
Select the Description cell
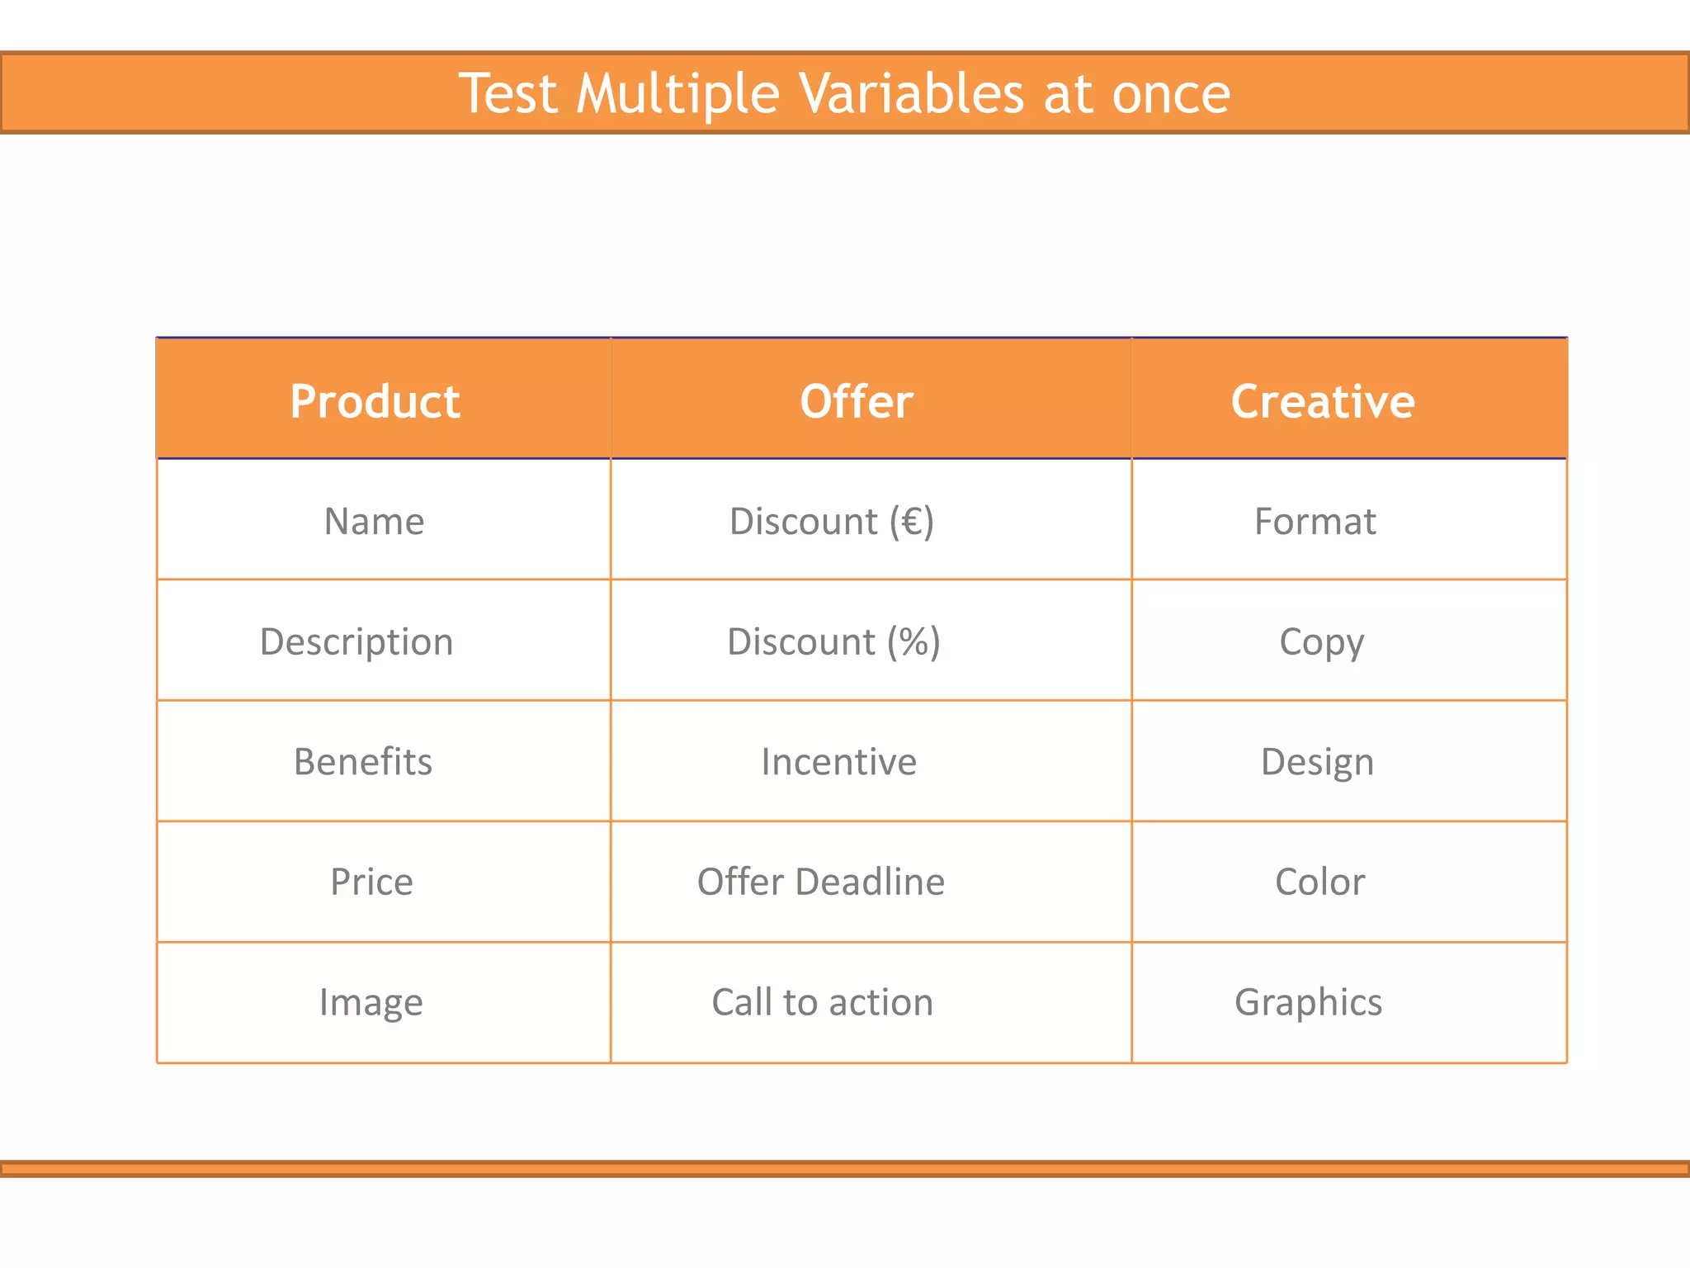click(356, 641)
